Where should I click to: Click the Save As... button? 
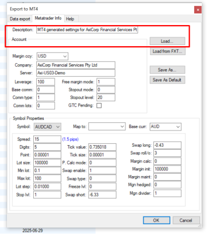(x=167, y=70)
